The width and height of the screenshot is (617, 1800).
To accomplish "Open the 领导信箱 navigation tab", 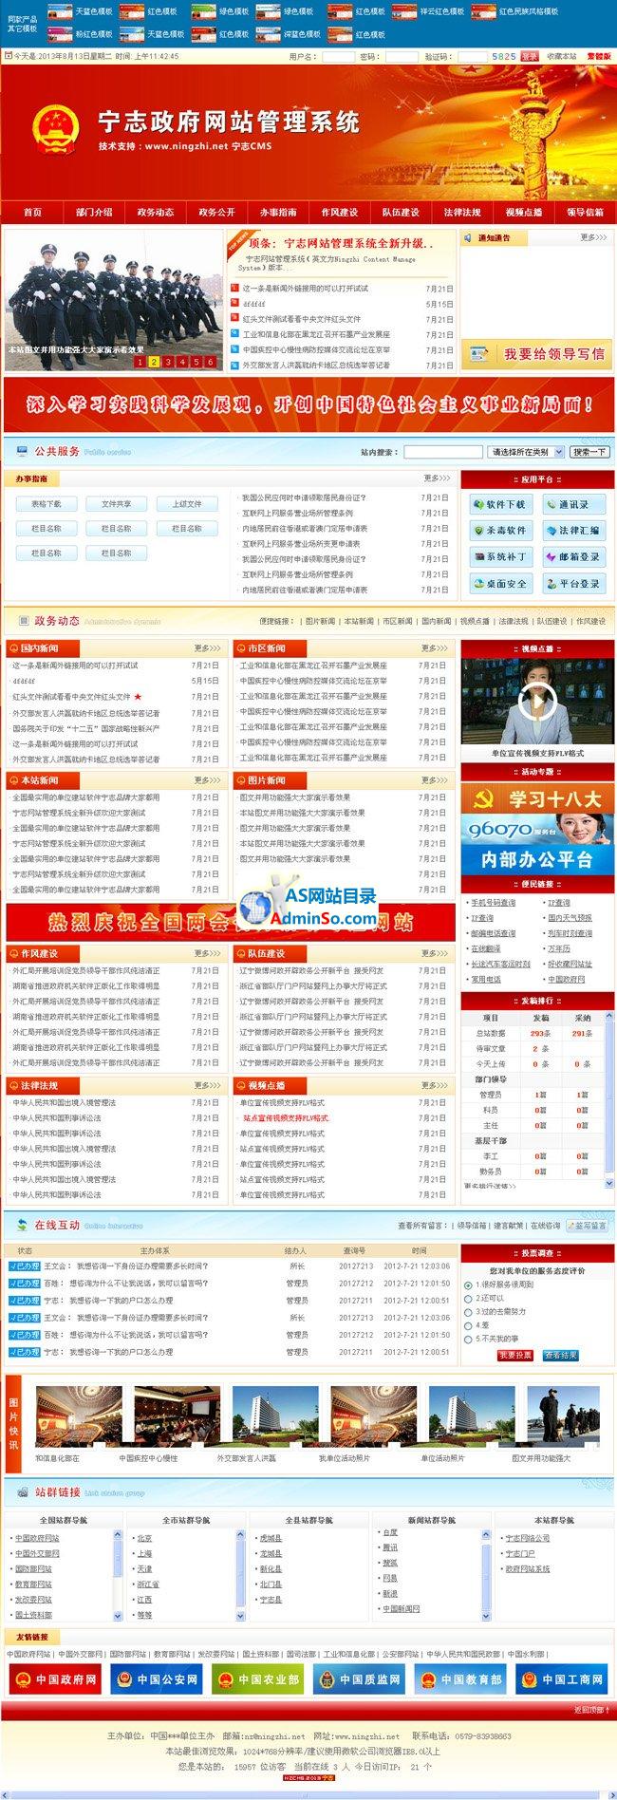I will (585, 213).
